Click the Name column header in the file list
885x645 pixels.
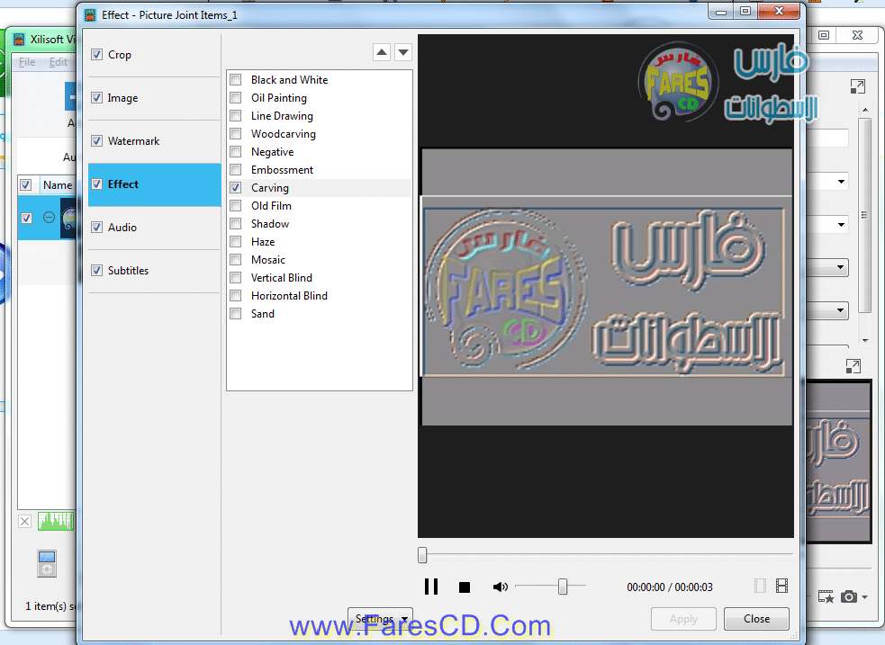coord(58,185)
